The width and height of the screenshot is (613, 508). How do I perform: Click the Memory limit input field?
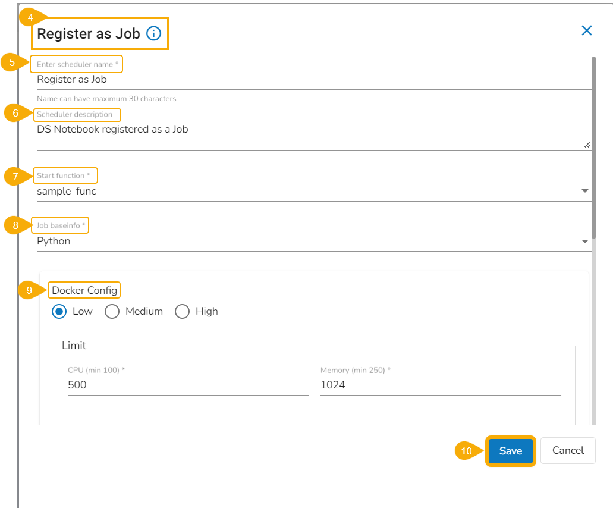(440, 385)
